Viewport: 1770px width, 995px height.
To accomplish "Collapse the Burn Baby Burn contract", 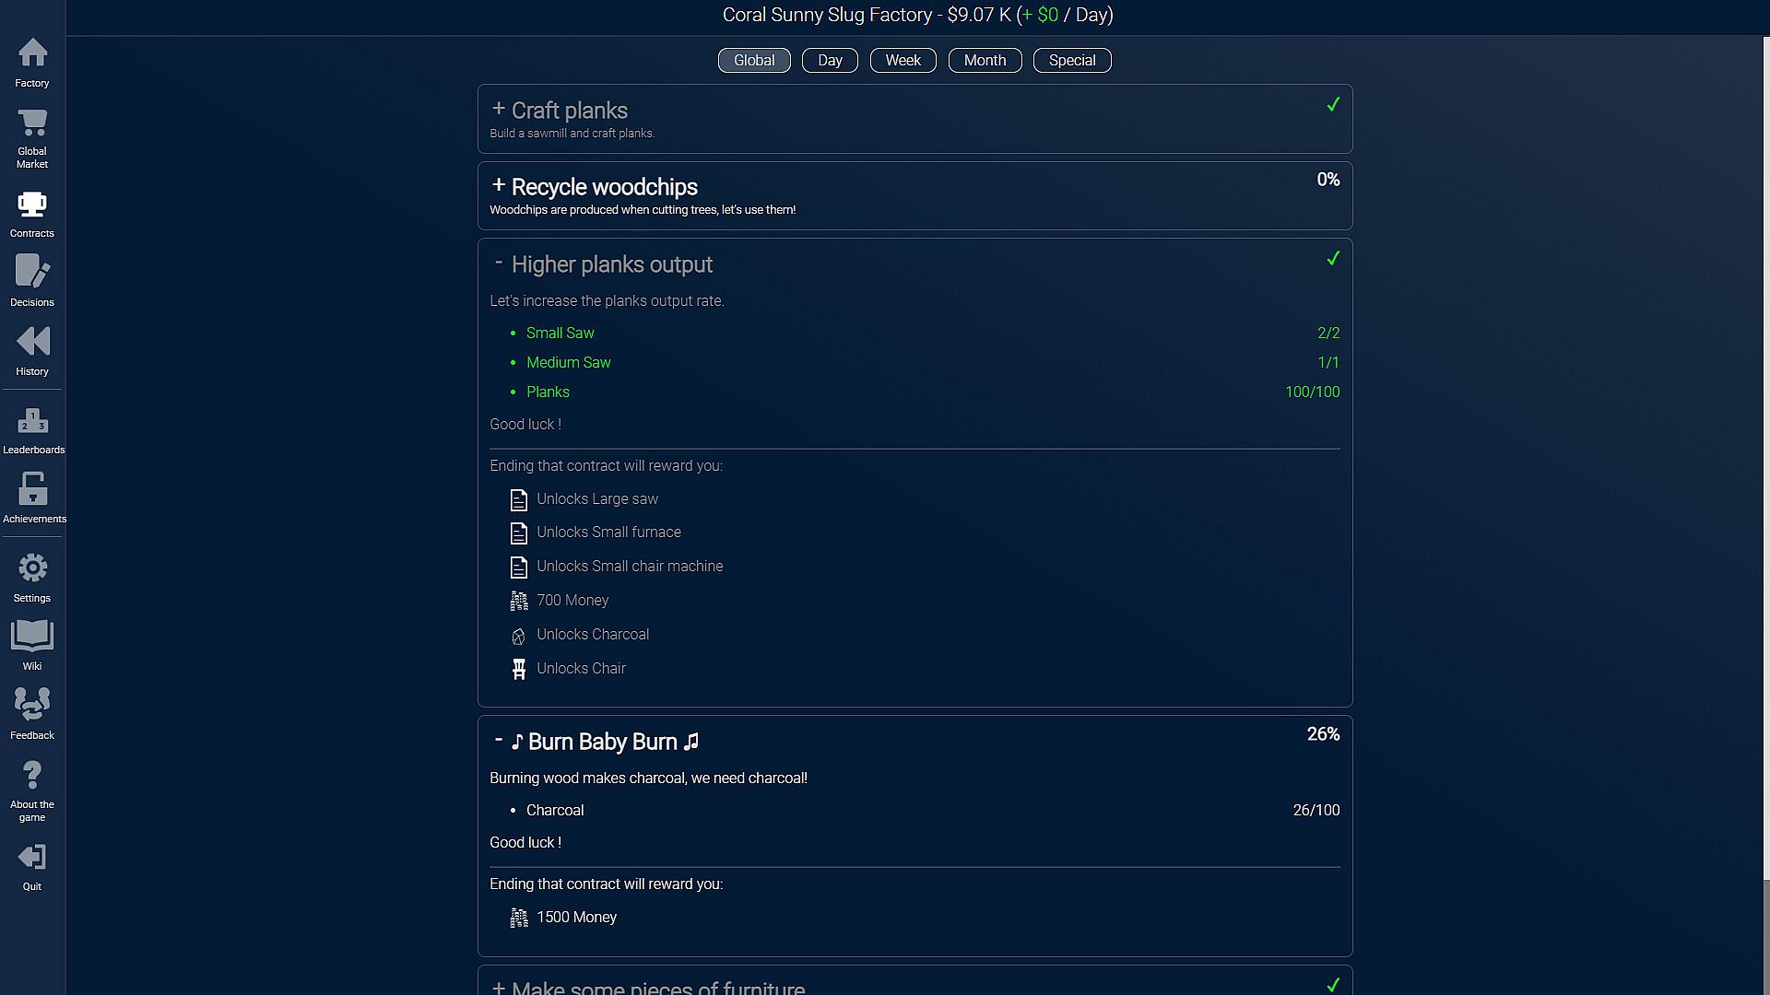I will pyautogui.click(x=499, y=741).
